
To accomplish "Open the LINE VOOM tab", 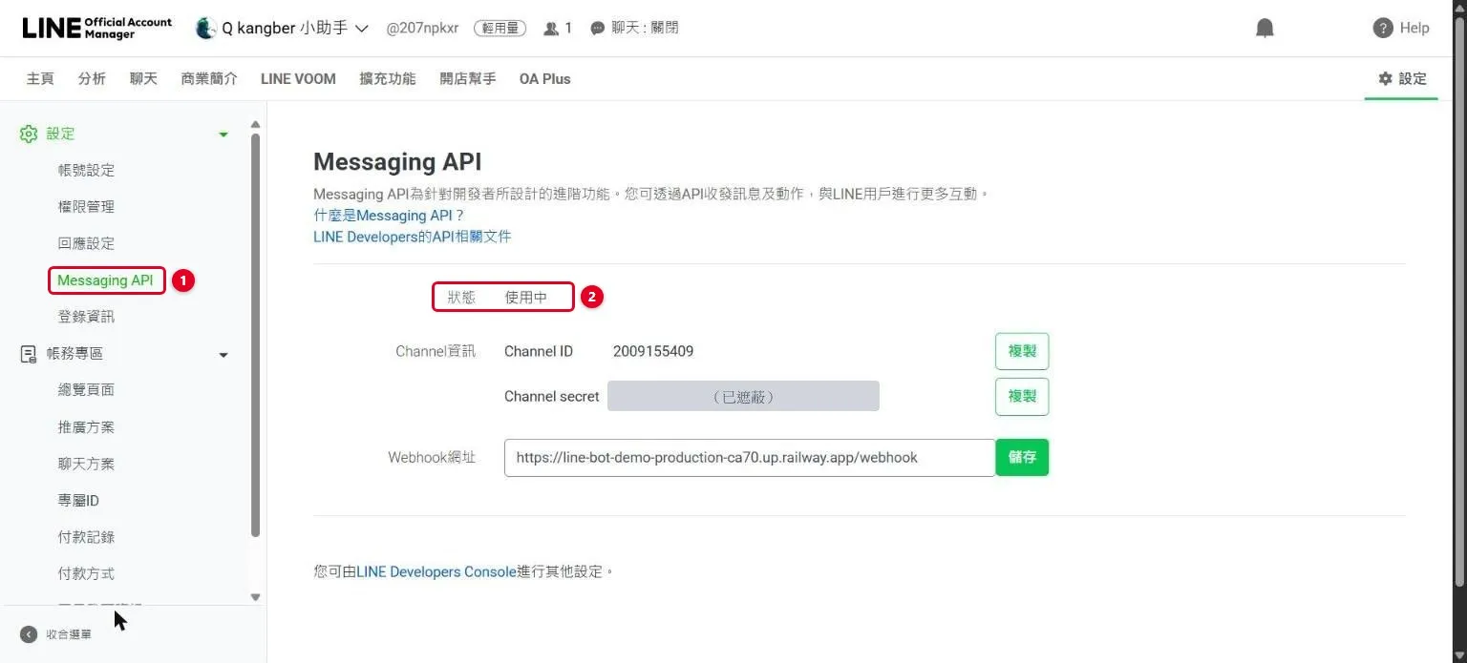I will [x=298, y=79].
